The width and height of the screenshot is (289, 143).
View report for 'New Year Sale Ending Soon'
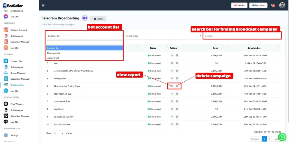tap(172, 86)
